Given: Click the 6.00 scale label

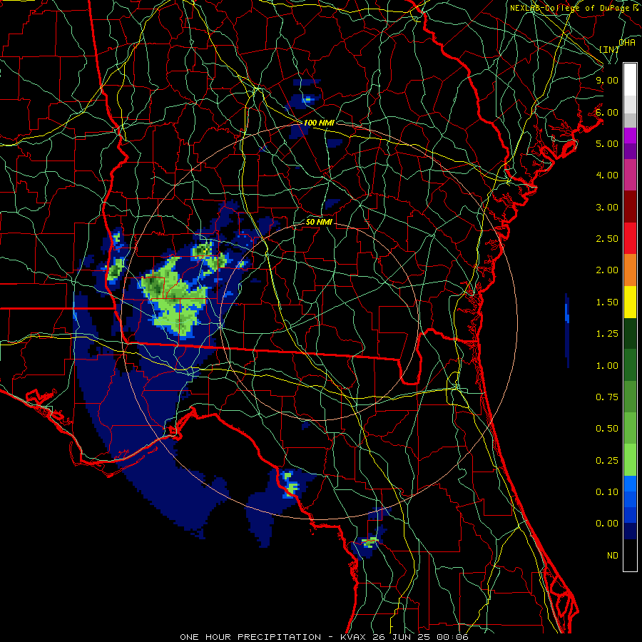Looking at the screenshot, I should pos(607,112).
